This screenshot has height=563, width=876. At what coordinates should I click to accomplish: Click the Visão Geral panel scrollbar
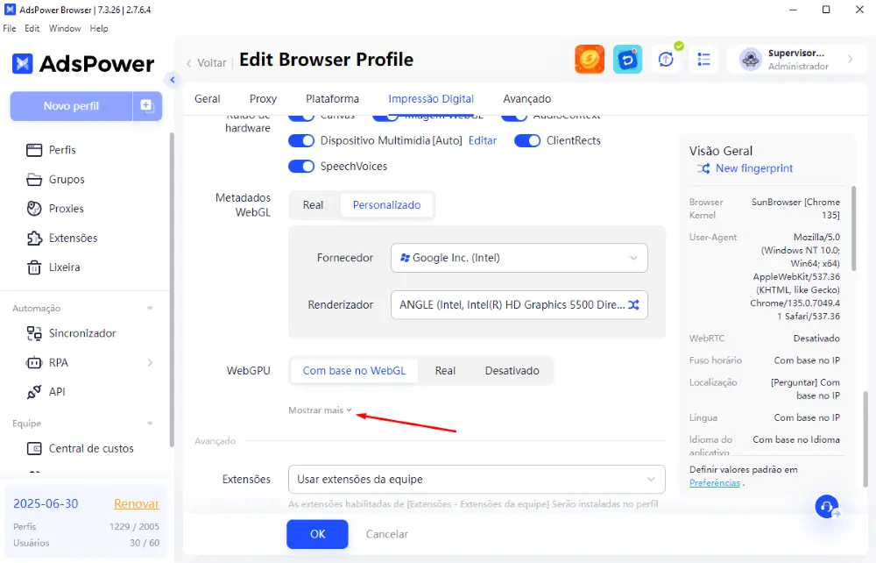click(x=853, y=229)
